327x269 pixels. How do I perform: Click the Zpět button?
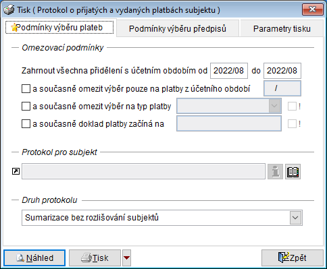[x=293, y=258]
